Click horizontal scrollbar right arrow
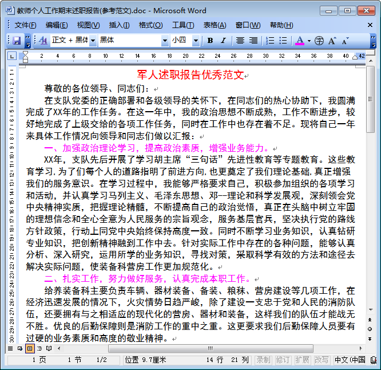The height and width of the screenshot is (370, 381). (x=361, y=349)
